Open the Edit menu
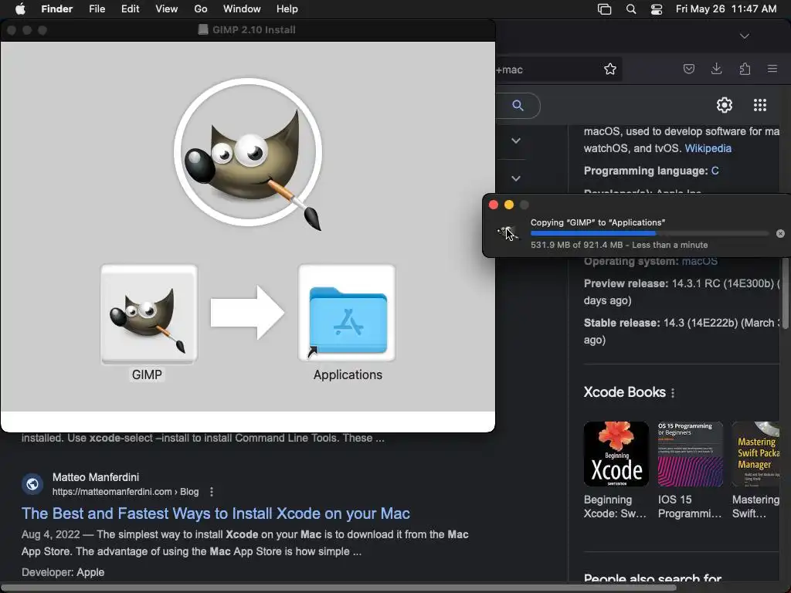This screenshot has height=593, width=791. click(130, 8)
